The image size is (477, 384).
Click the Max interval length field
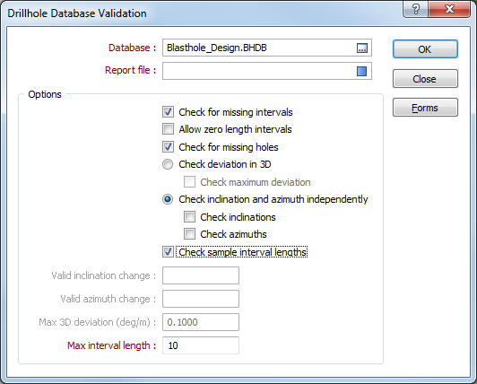201,345
